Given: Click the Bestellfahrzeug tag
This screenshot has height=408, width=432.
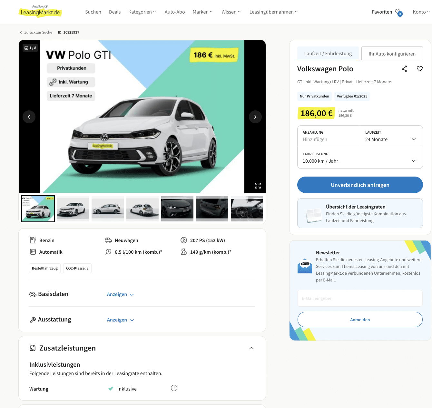Looking at the screenshot, I should pos(45,268).
